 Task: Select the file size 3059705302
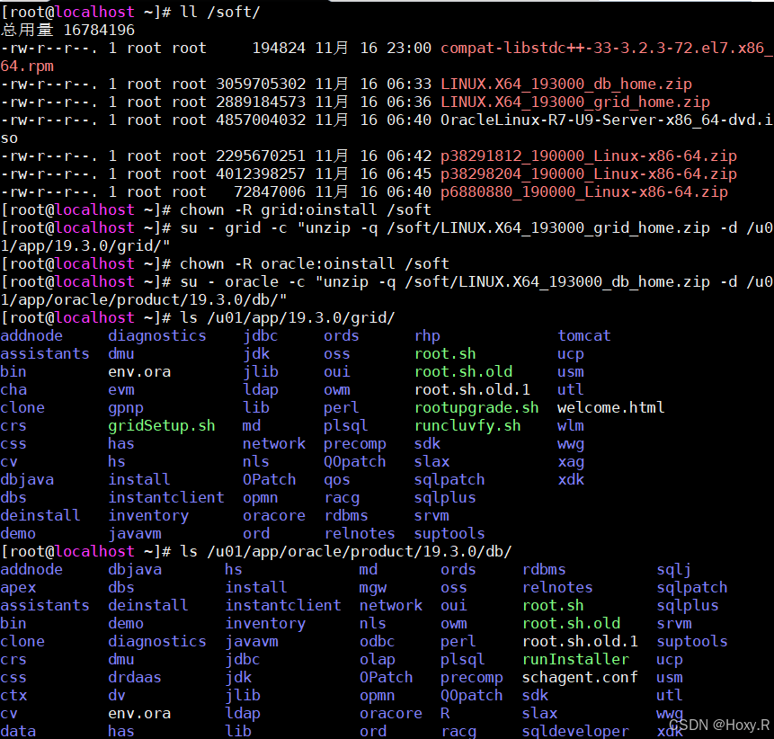tap(261, 84)
